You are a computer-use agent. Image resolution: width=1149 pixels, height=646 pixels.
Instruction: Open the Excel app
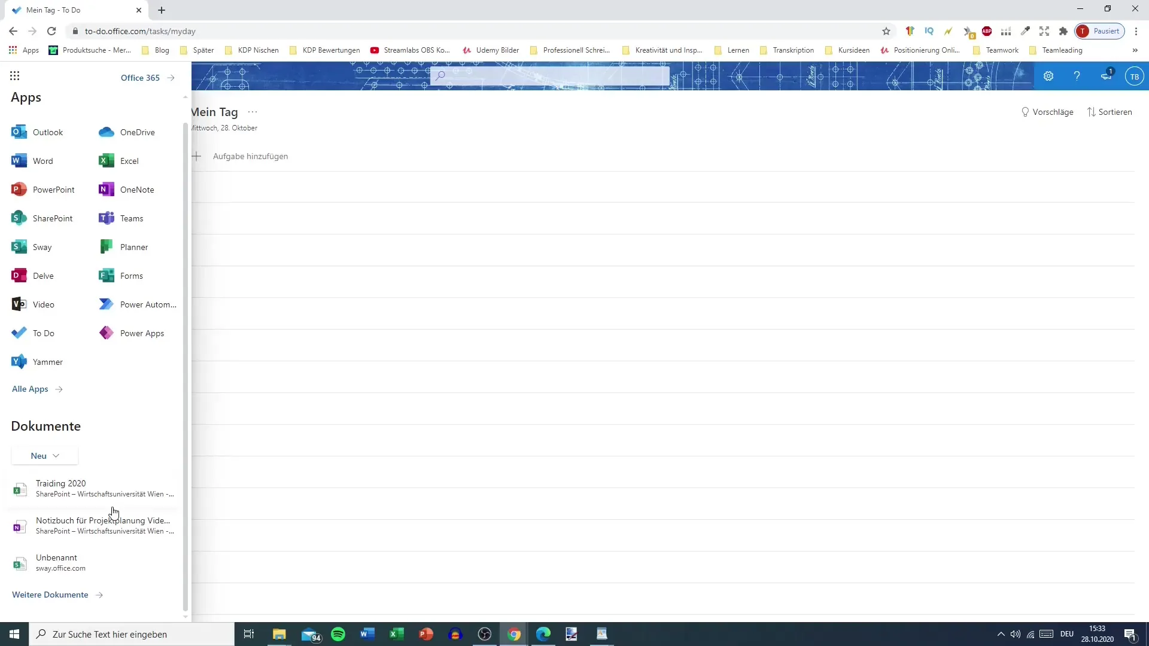coord(118,161)
